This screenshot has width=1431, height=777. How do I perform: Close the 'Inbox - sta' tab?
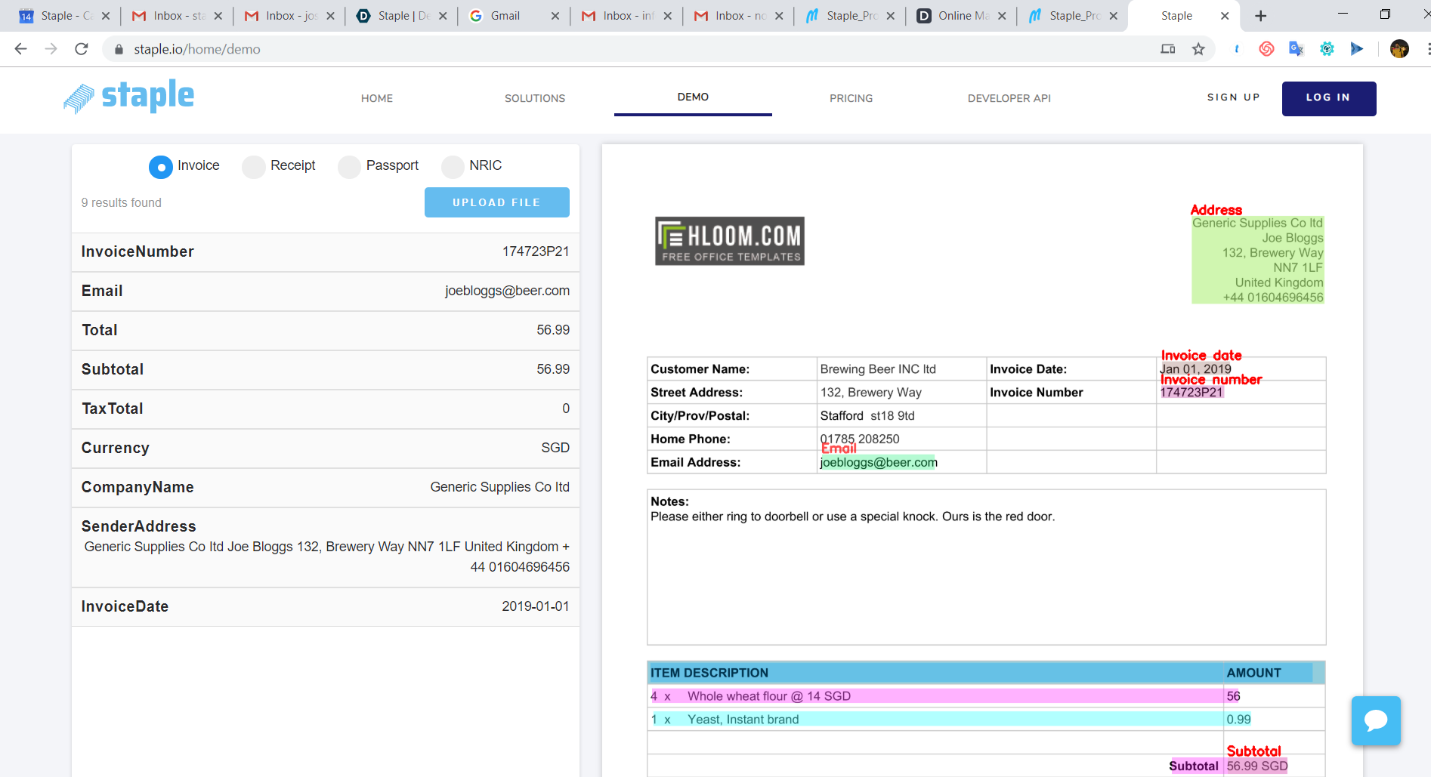pyautogui.click(x=218, y=16)
